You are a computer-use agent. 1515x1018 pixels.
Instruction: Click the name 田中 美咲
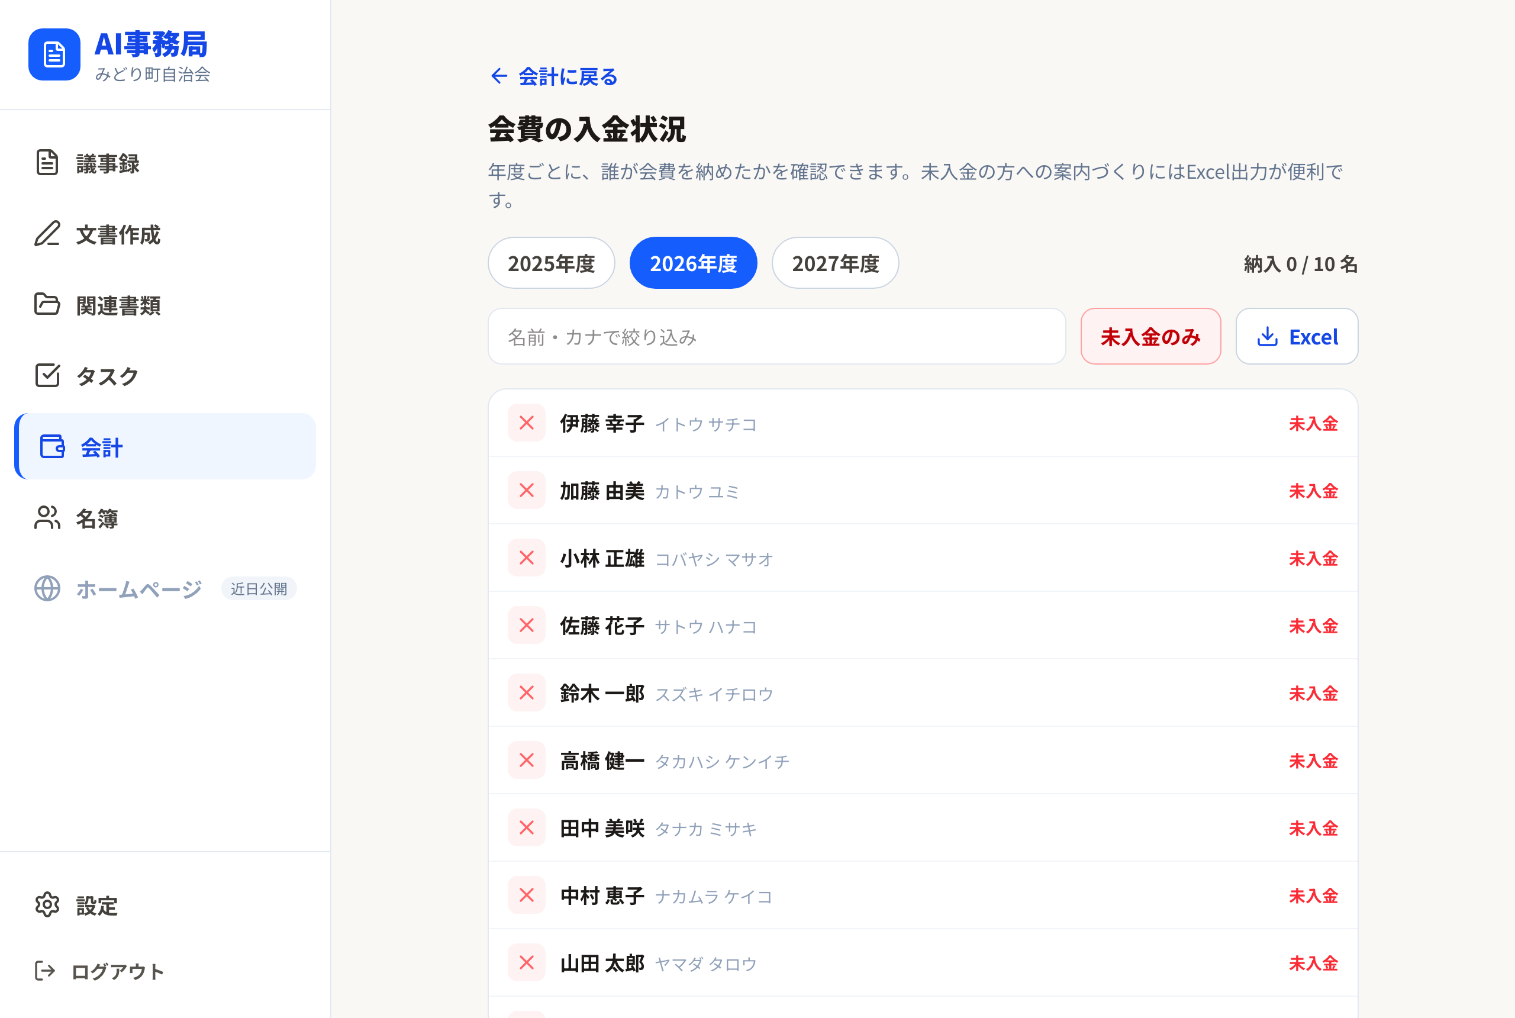602,828
